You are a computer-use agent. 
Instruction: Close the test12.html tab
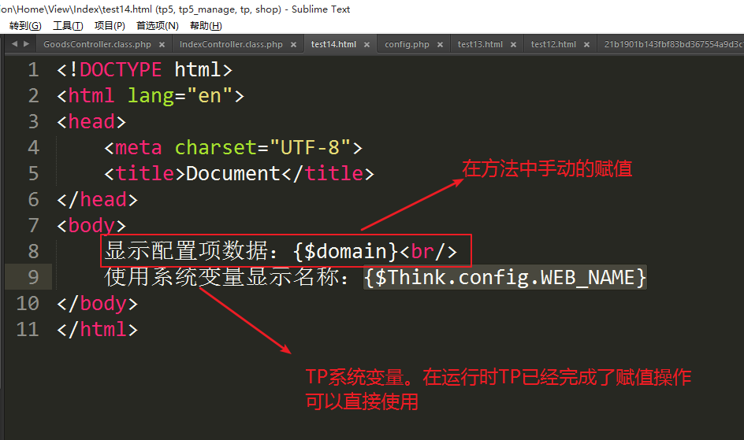(x=586, y=45)
